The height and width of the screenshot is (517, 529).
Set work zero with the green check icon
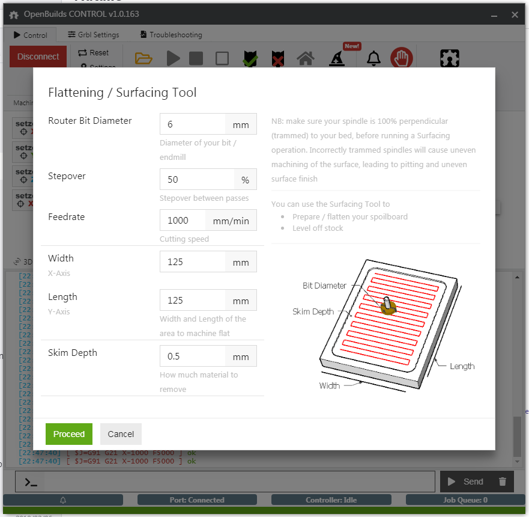pyautogui.click(x=250, y=58)
